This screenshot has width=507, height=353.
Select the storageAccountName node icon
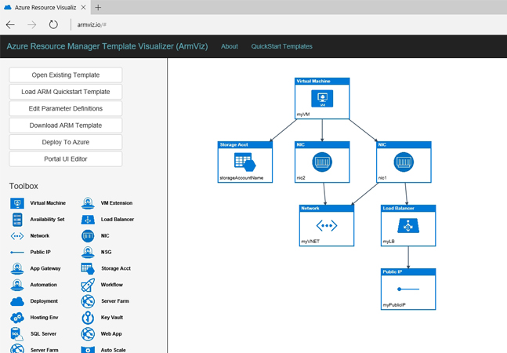coord(244,162)
